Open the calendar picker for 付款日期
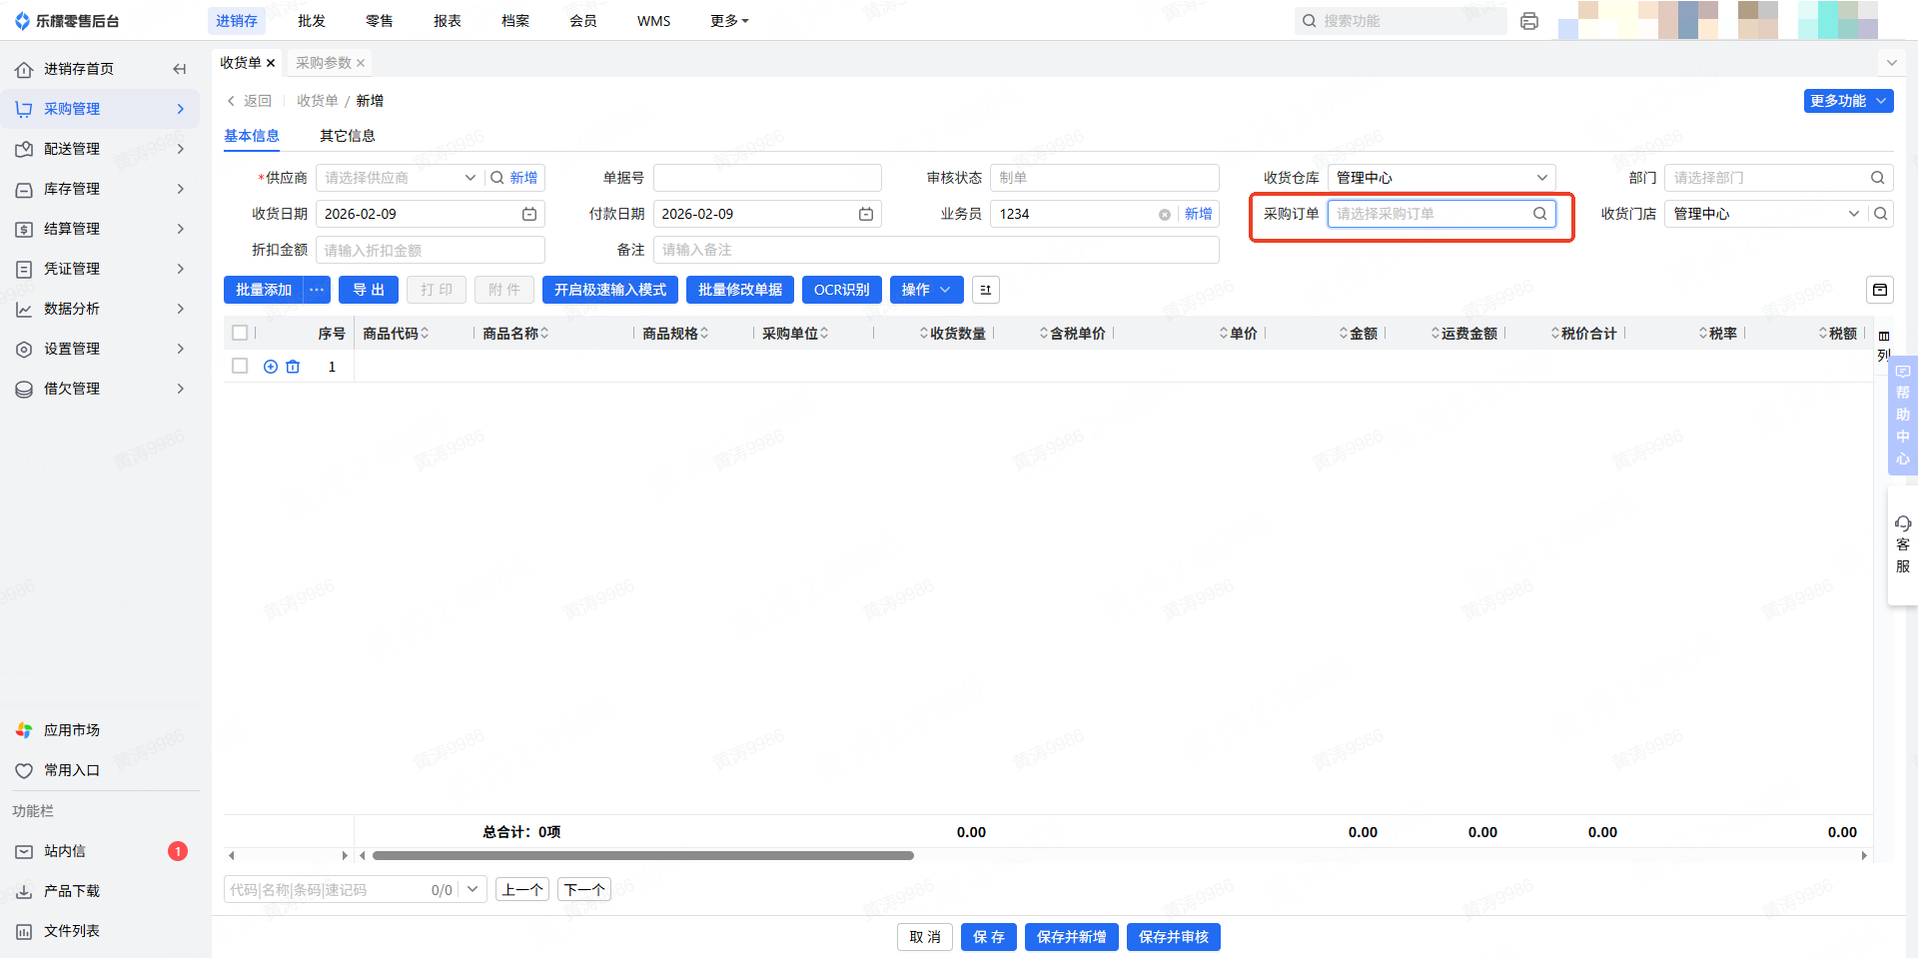The width and height of the screenshot is (1918, 958). pyautogui.click(x=866, y=214)
